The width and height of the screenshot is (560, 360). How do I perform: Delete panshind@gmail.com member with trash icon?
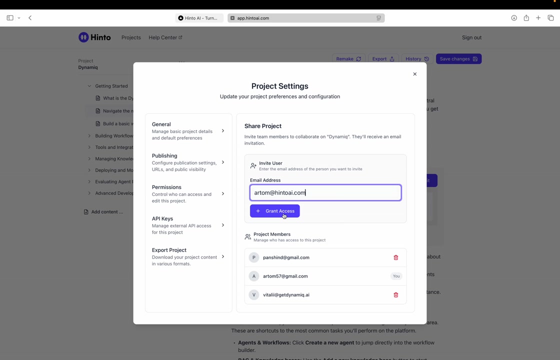coord(395,257)
